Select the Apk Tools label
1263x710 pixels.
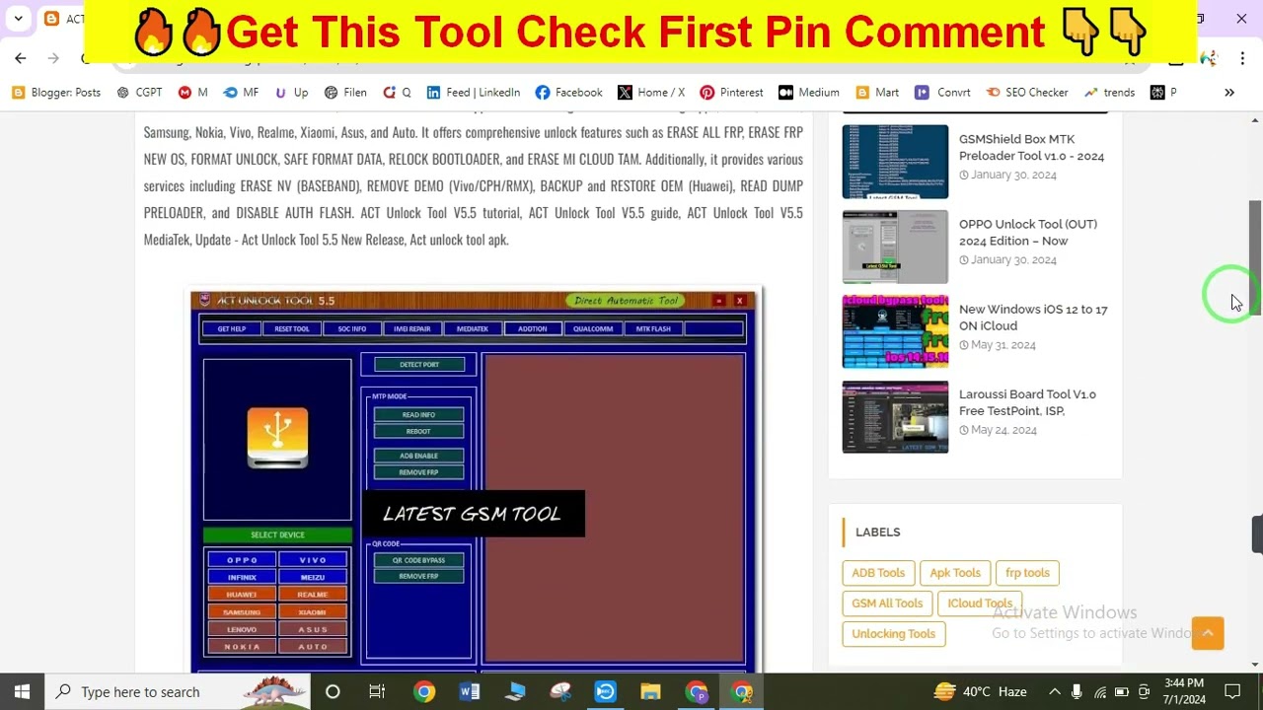coord(955,573)
